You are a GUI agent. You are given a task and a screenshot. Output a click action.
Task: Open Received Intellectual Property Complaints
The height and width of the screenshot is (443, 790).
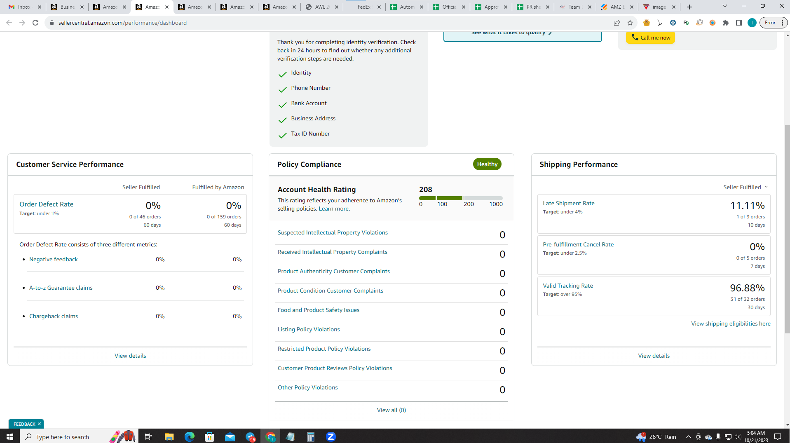click(x=332, y=252)
